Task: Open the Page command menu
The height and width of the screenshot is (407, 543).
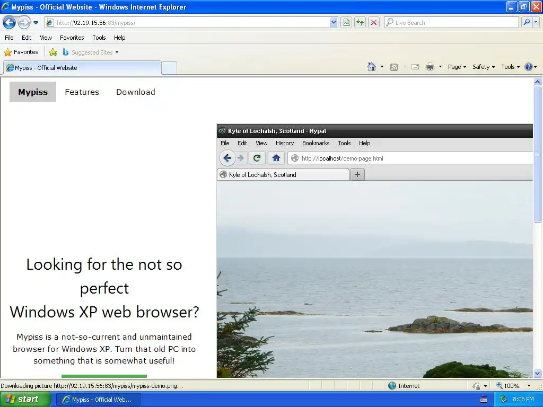Action: (457, 67)
